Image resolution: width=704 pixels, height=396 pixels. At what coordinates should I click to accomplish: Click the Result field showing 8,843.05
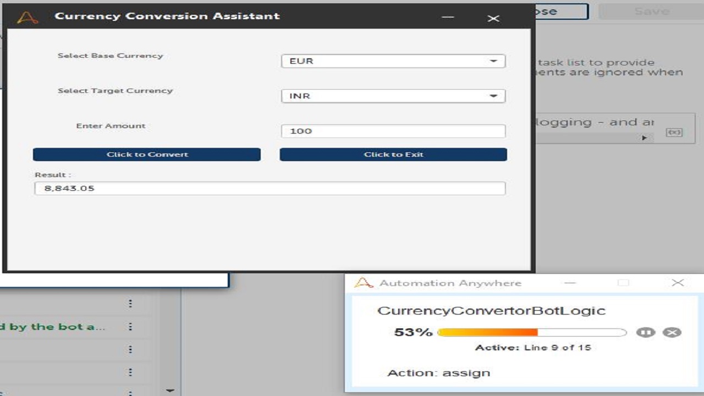(x=269, y=188)
